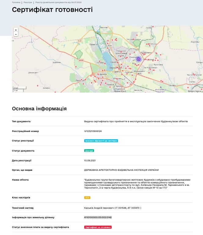Image resolution: width=203 pixels, height=235 pixels.
Task: Click the 'Основна інформація' section heading
Action: click(39, 108)
